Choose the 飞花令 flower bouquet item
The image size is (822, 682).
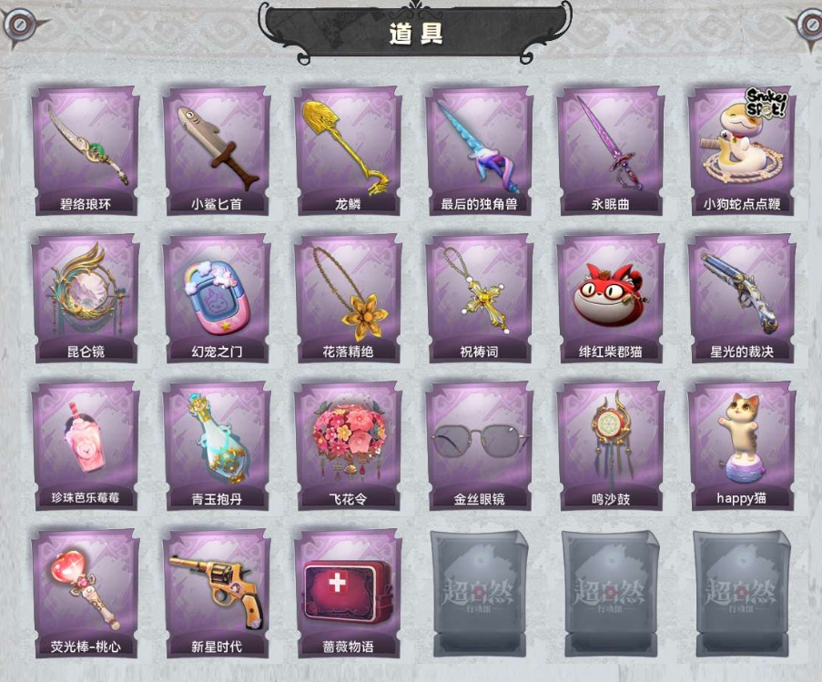pyautogui.click(x=349, y=445)
